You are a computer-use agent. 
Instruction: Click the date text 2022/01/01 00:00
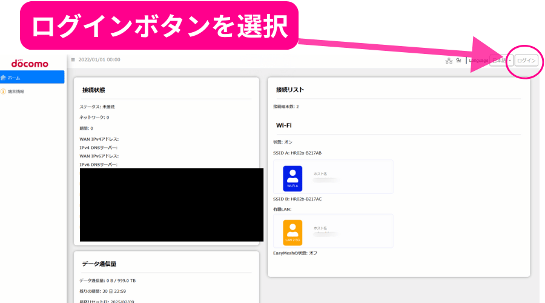(x=99, y=60)
